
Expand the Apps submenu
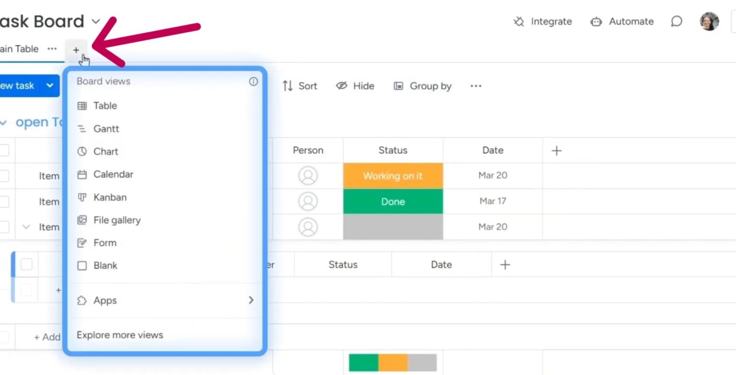(105, 300)
